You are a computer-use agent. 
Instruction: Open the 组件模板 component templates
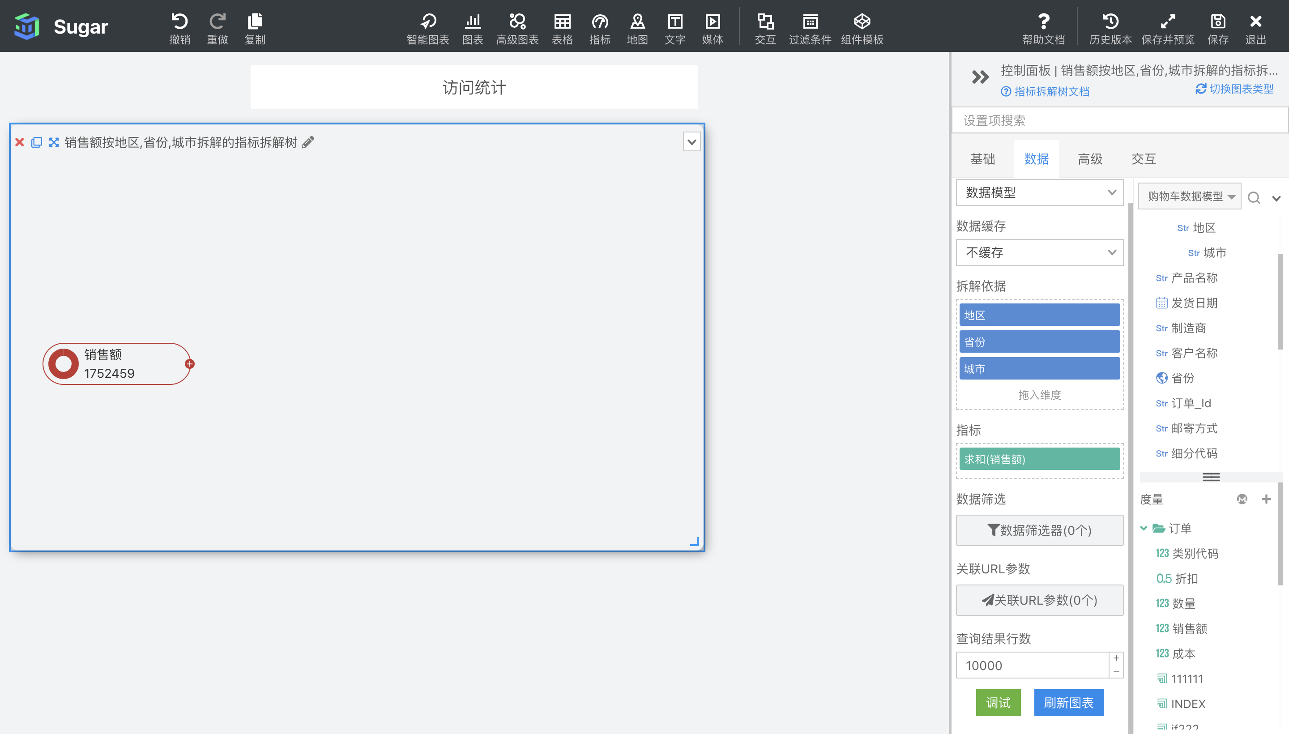pyautogui.click(x=862, y=28)
